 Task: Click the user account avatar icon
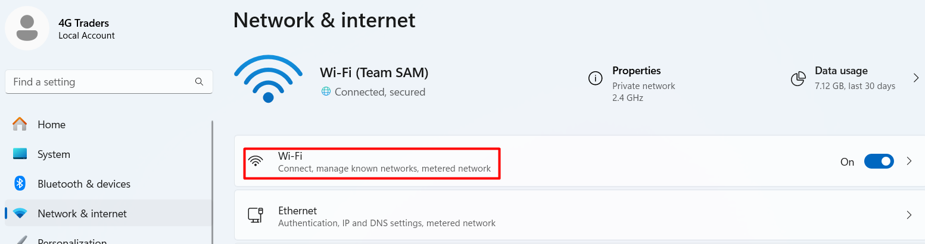pyautogui.click(x=27, y=28)
